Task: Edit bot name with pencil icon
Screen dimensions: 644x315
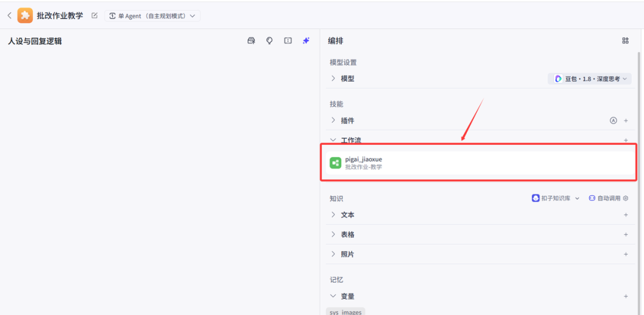Action: point(94,16)
